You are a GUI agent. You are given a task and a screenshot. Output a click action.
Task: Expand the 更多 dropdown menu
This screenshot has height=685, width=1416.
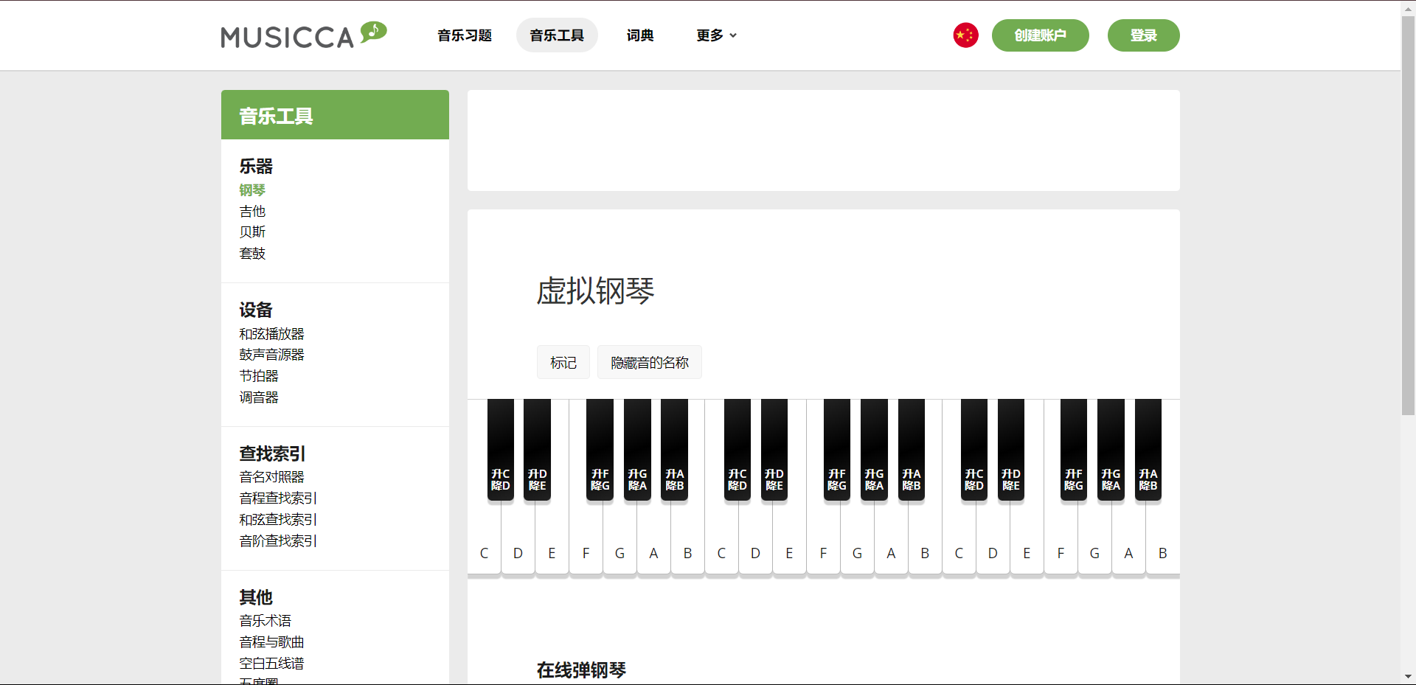pos(716,35)
